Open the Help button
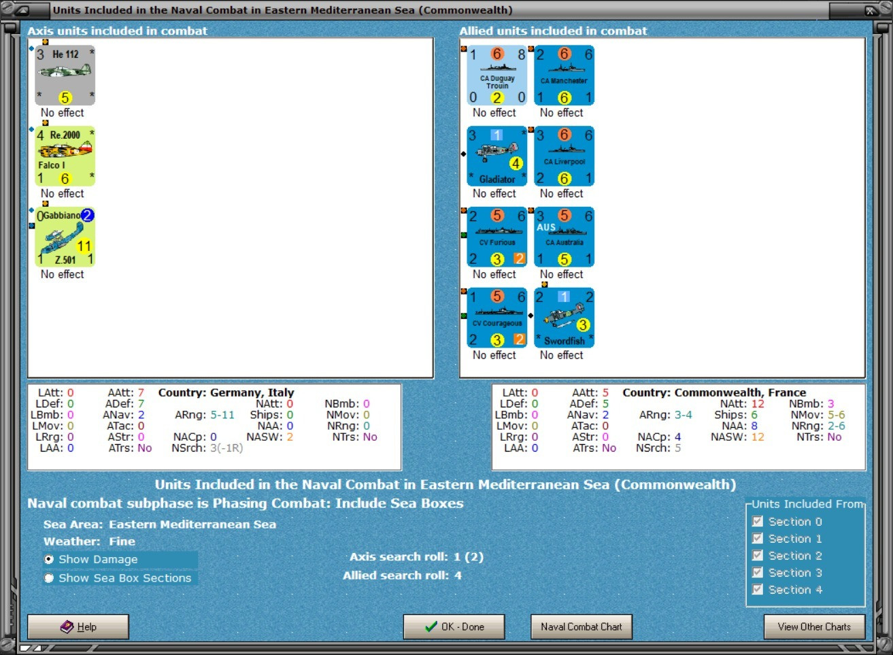The image size is (893, 655). point(78,626)
